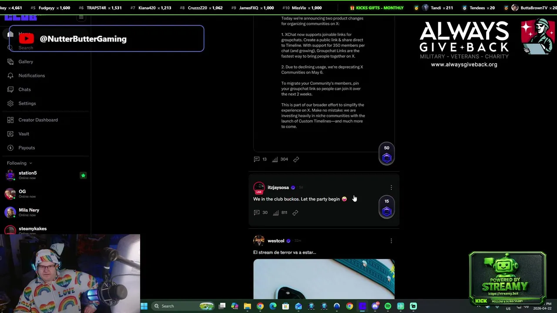Click the westcol username link
The width and height of the screenshot is (557, 313).
click(276, 241)
